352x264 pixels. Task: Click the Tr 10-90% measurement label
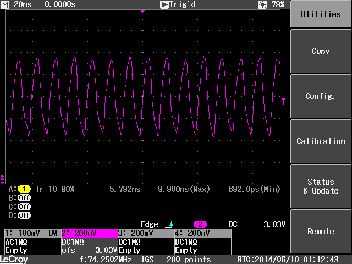point(55,189)
